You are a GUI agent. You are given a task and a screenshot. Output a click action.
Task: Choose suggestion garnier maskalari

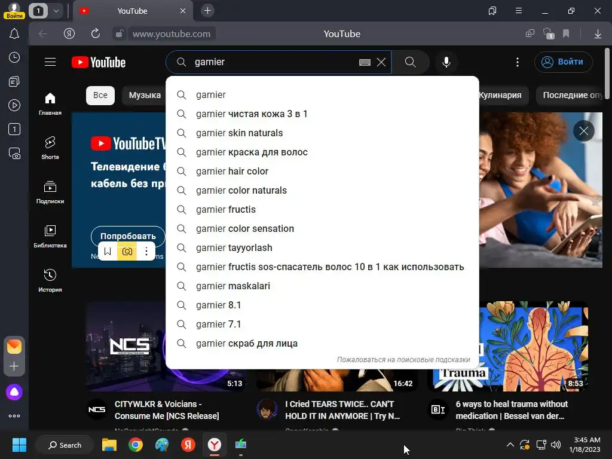[322, 286]
